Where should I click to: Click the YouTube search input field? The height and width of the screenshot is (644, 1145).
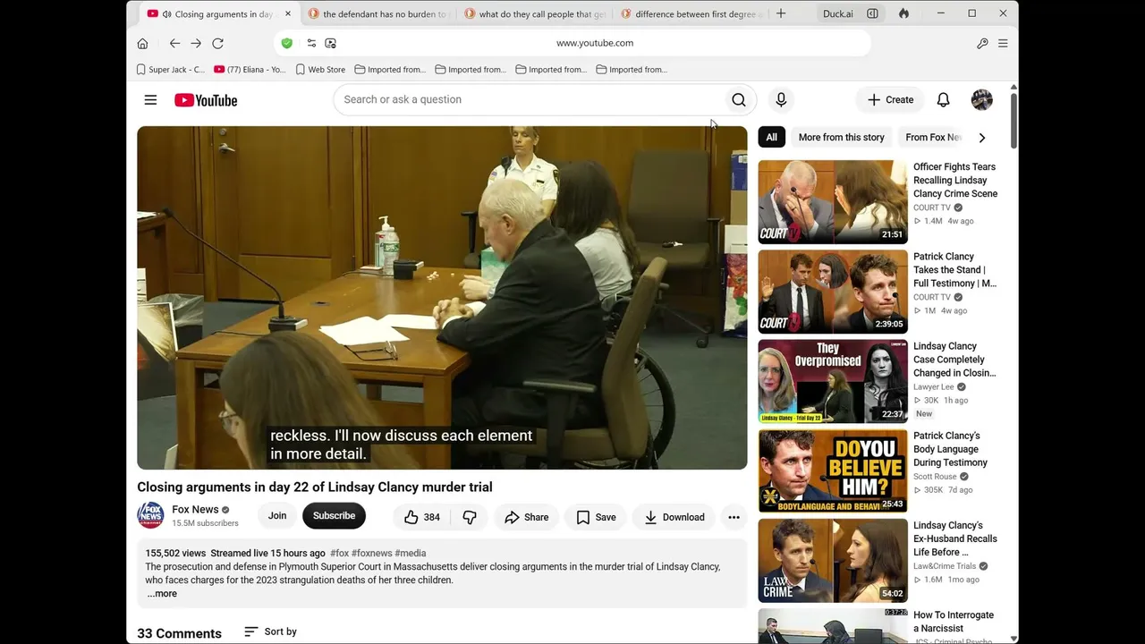click(x=528, y=100)
